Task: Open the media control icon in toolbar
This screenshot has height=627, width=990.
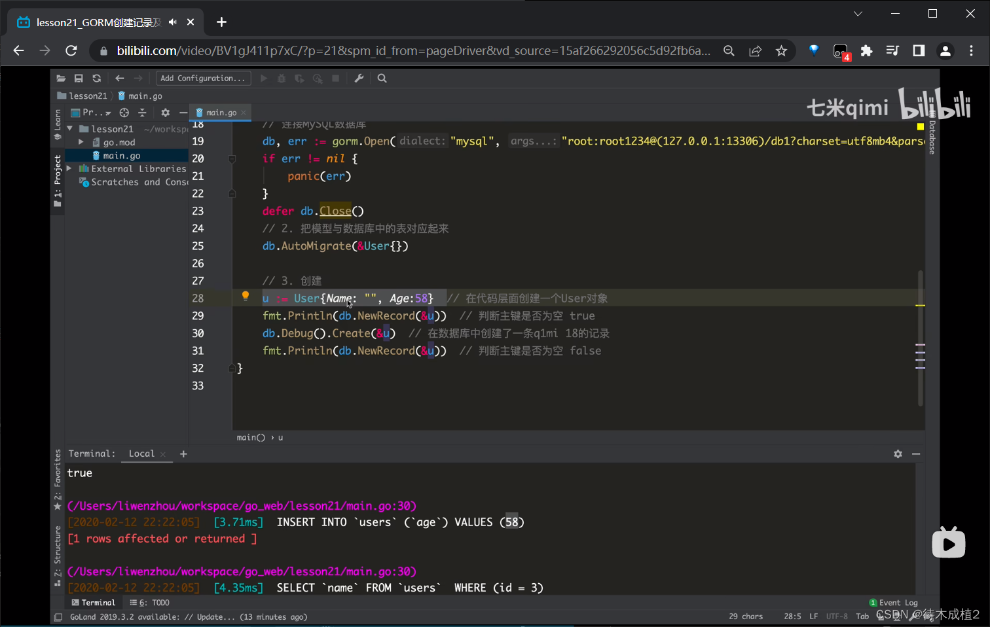Action: click(892, 50)
